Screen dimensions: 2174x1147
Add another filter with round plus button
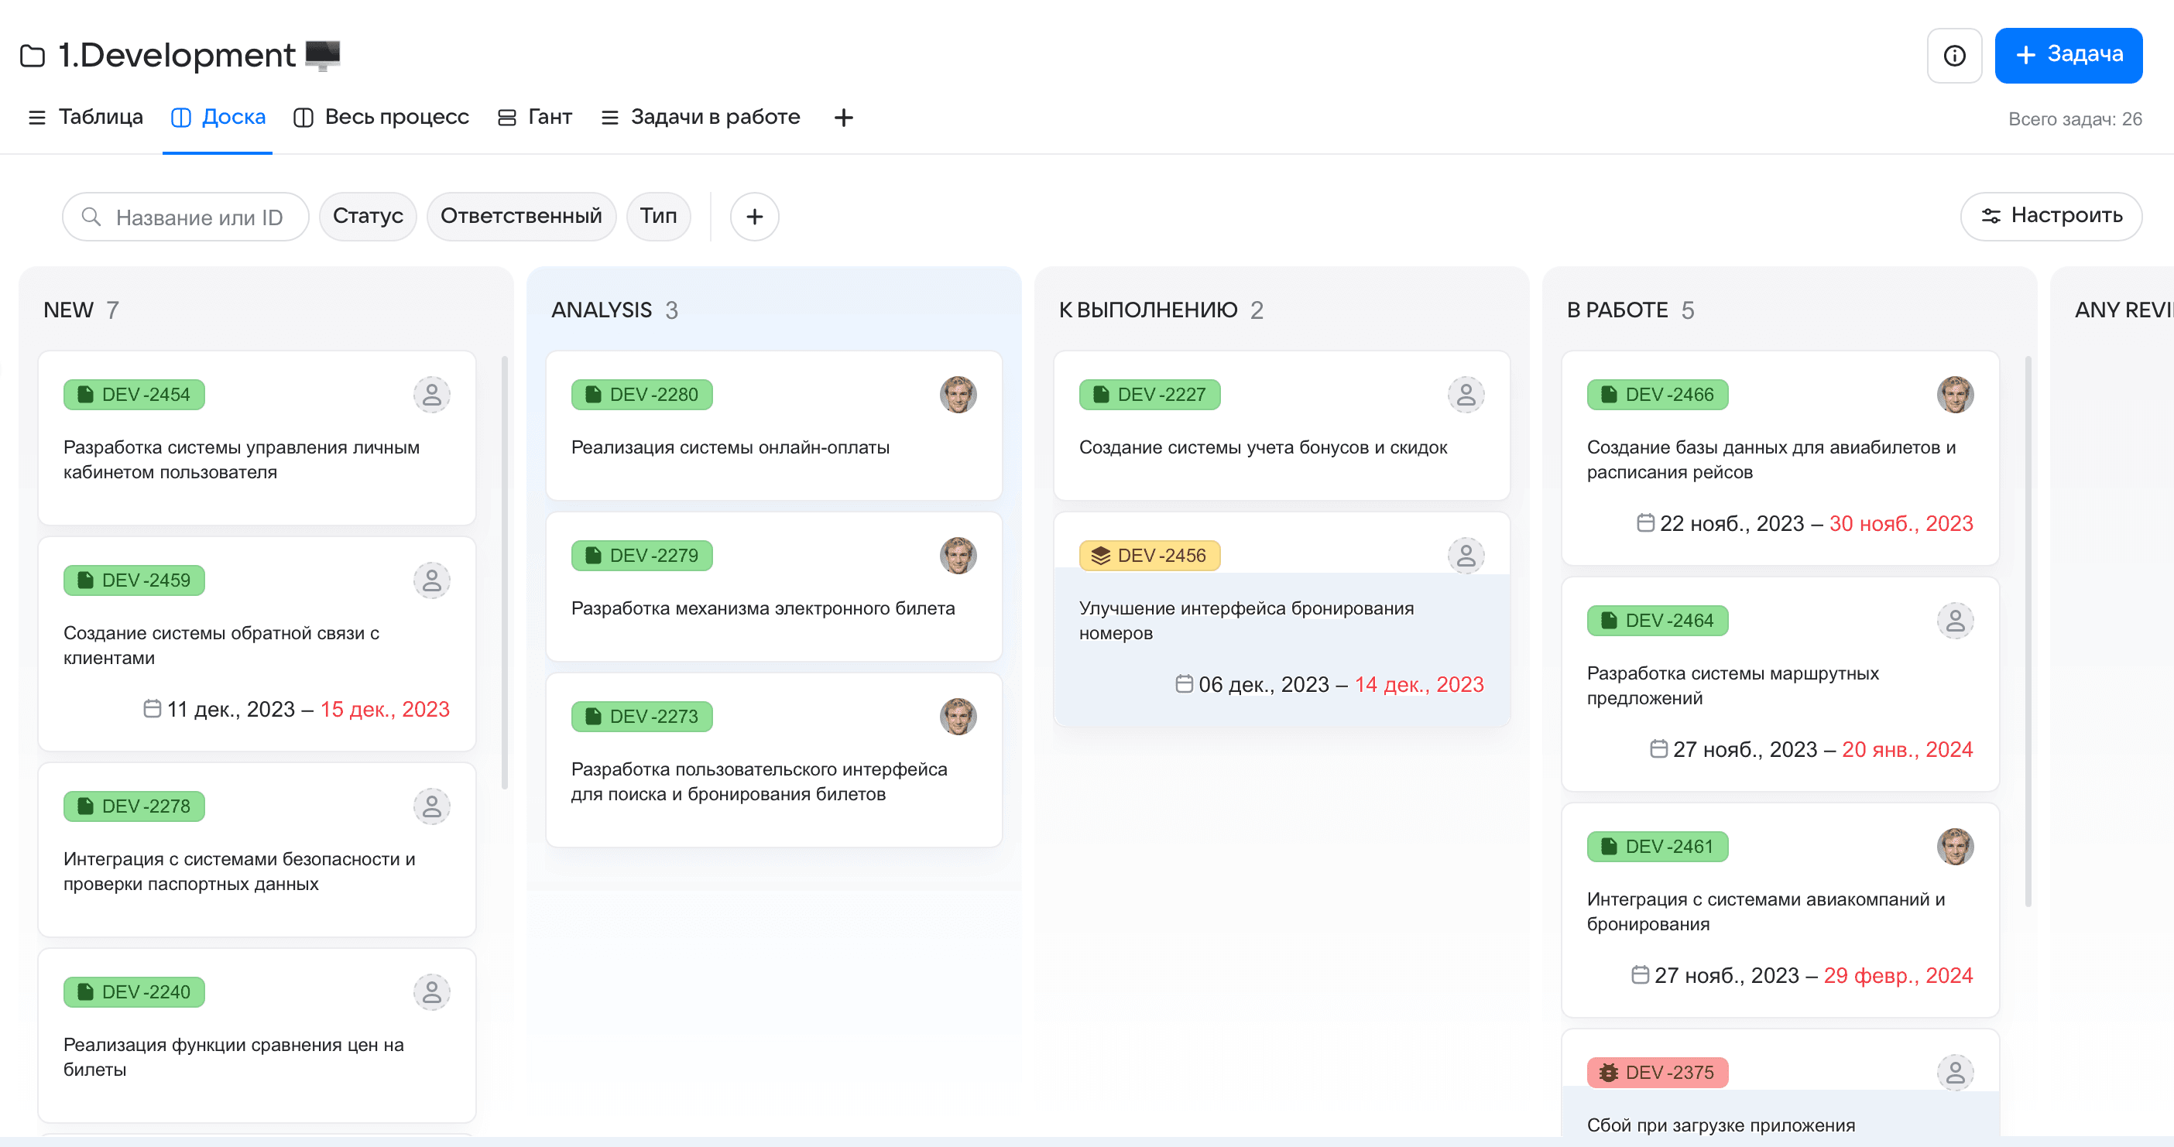pyautogui.click(x=755, y=217)
